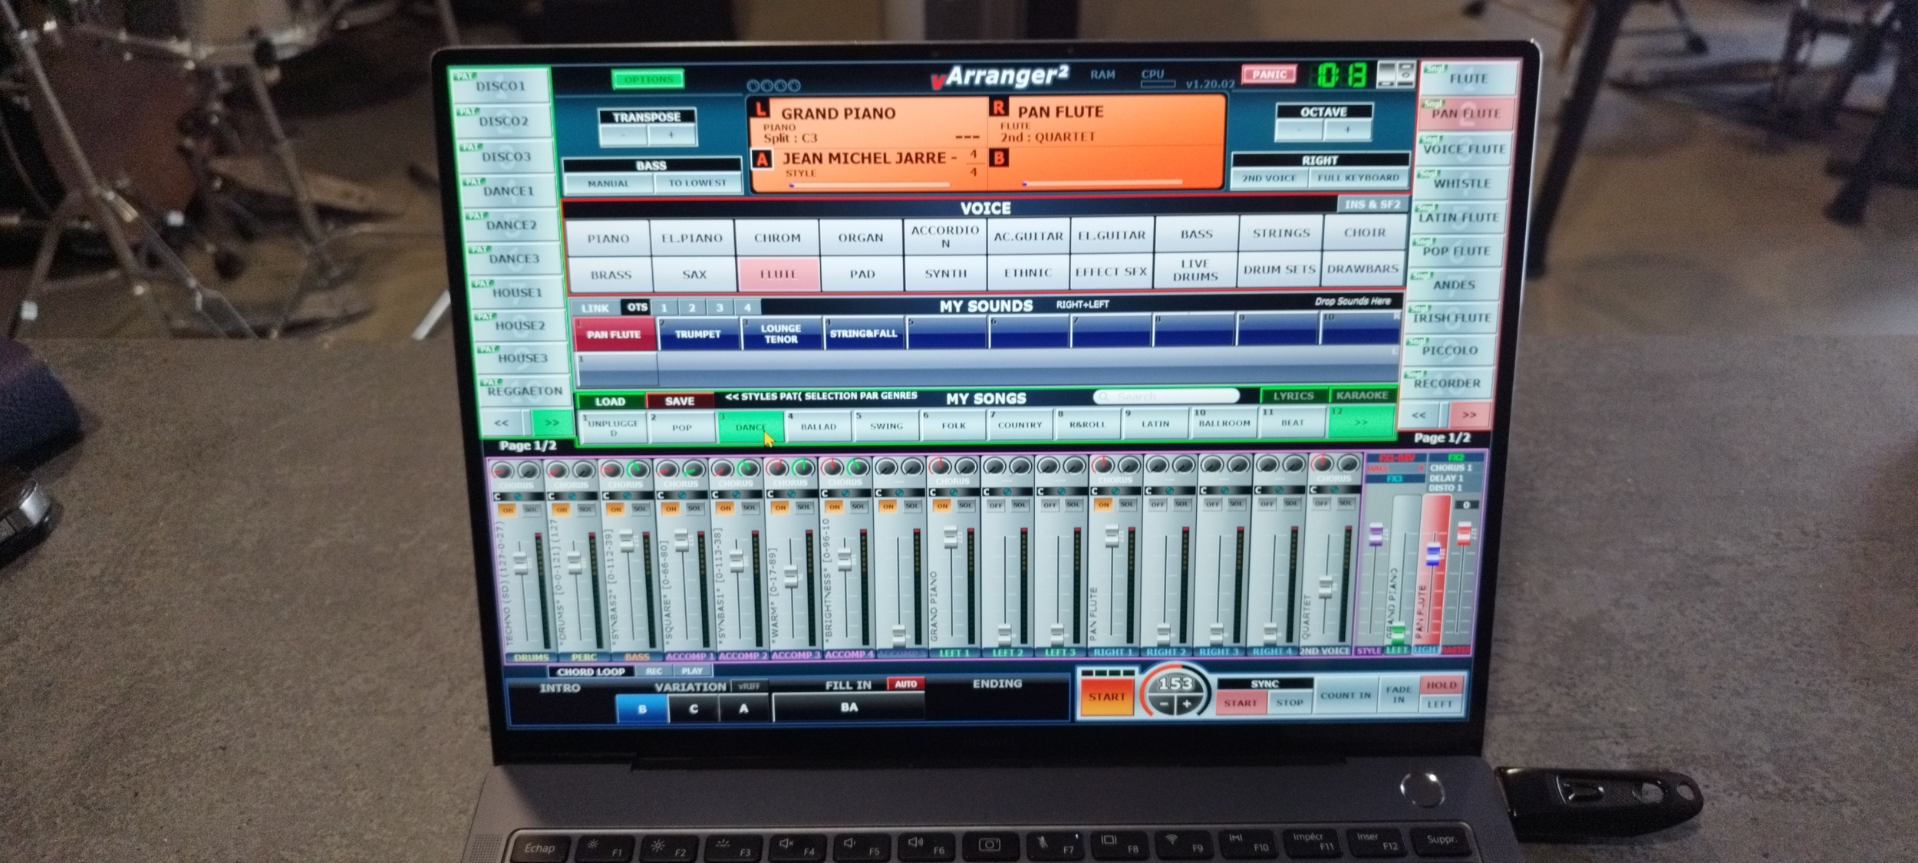Image resolution: width=1918 pixels, height=863 pixels.
Task: Open the green OPTIONS button
Action: [648, 79]
